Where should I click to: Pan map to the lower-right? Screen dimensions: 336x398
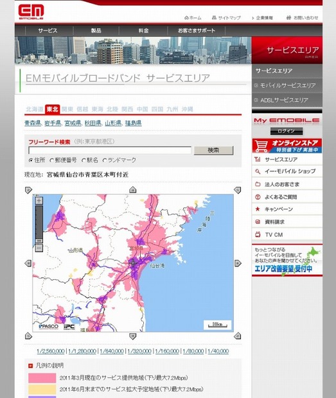(237, 336)
